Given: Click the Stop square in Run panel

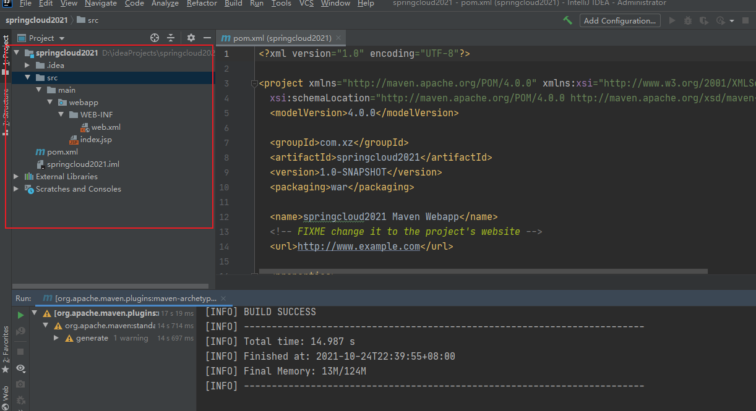Looking at the screenshot, I should 20,351.
